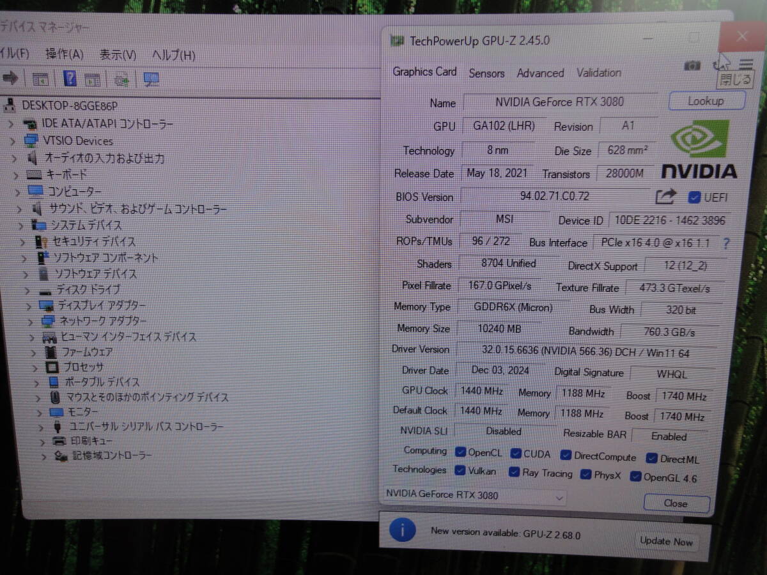The width and height of the screenshot is (767, 575).
Task: Click the print queue (印刷キュー) printer icon
Action: [x=59, y=441]
